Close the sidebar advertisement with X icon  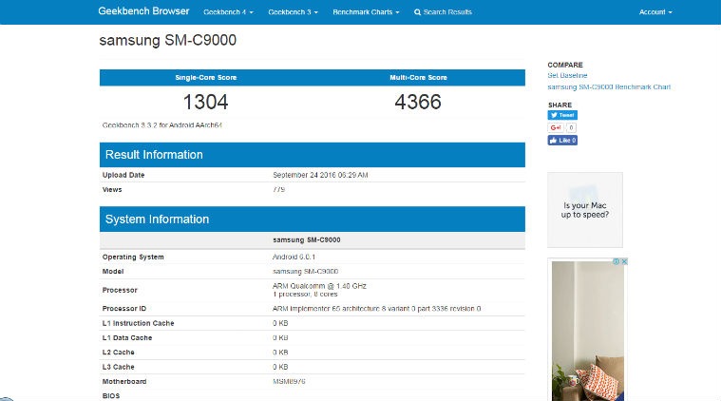(x=624, y=261)
